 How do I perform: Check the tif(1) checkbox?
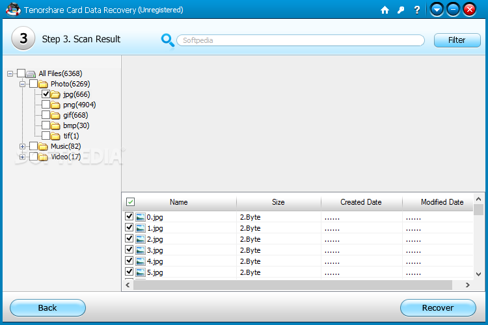pyautogui.click(x=46, y=136)
